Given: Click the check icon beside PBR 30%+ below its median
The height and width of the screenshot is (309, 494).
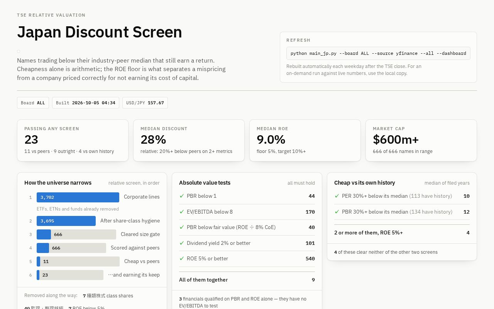Looking at the screenshot, I should [x=337, y=212].
